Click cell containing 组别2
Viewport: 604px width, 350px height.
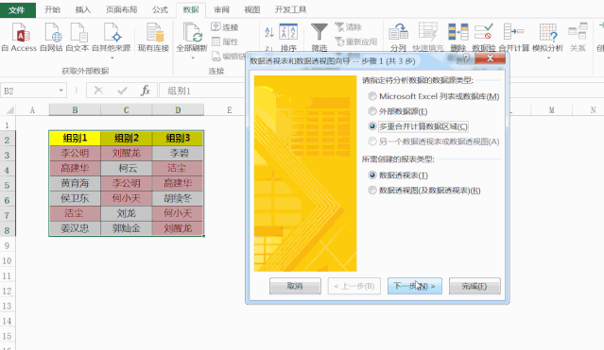tap(127, 138)
